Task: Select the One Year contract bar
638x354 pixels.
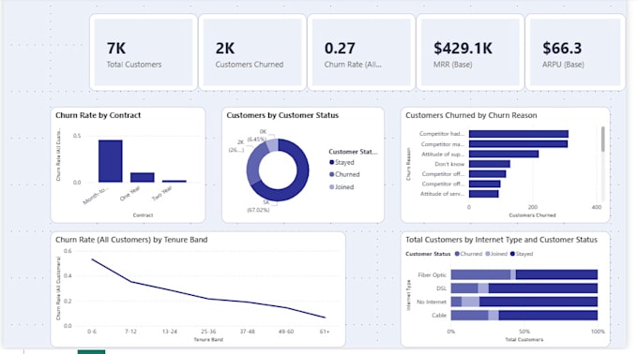Action: click(x=142, y=177)
